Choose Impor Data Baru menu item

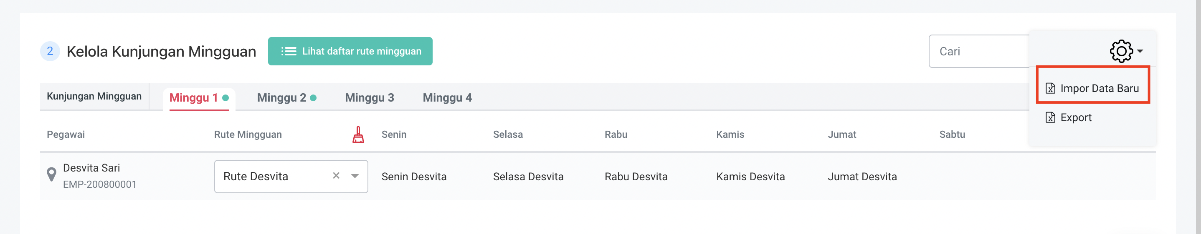tap(1098, 88)
